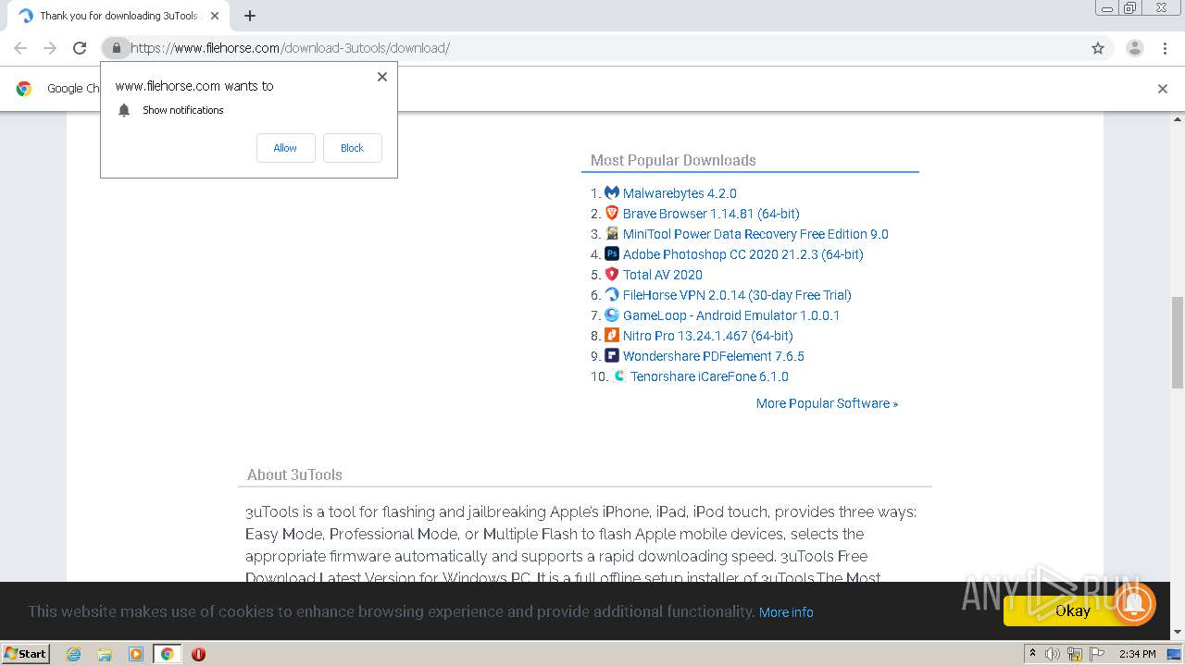Open Malwarebytes 4.2.0 link
The width and height of the screenshot is (1185, 666).
coord(680,193)
